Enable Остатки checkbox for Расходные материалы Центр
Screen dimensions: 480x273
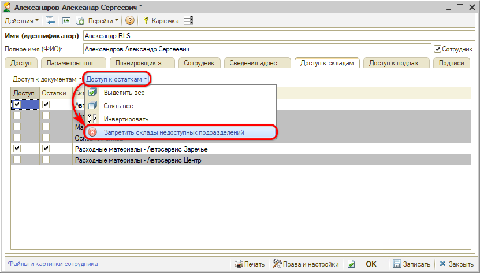tap(46, 160)
